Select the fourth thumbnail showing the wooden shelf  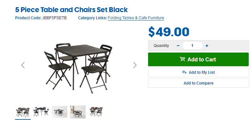click(x=78, y=112)
